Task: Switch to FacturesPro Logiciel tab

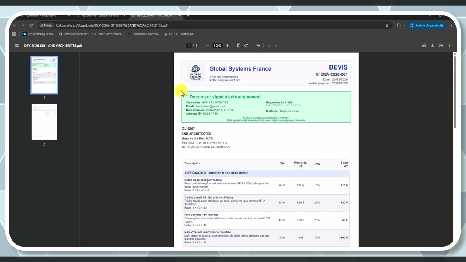Action: pos(100,16)
